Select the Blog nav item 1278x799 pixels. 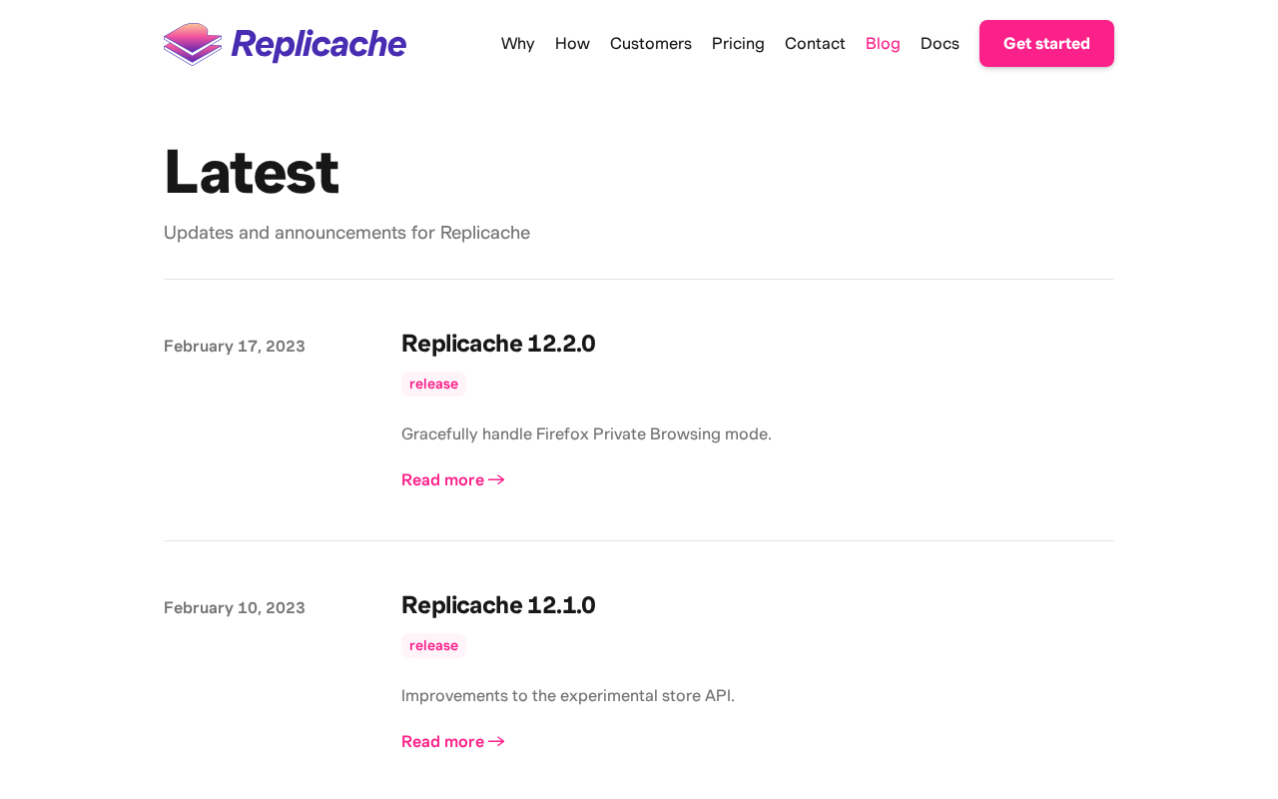tap(883, 44)
